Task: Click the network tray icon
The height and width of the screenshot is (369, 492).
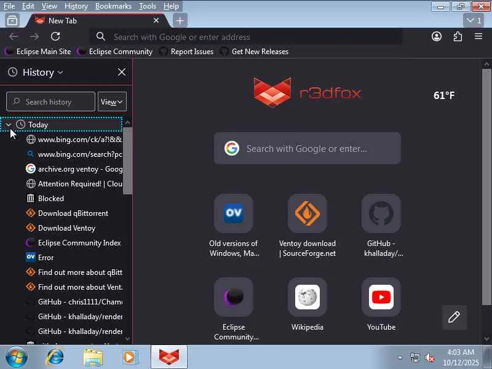Action: coord(415,357)
